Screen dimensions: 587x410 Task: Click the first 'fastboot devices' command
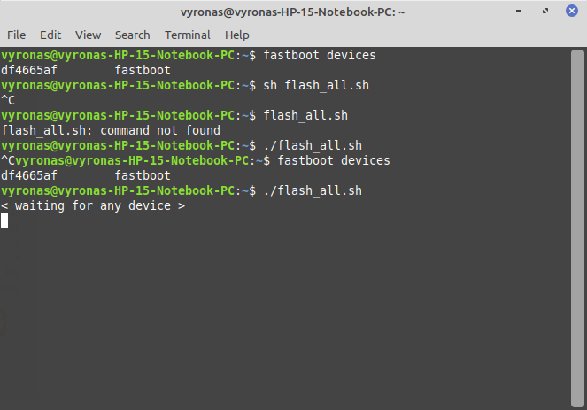pos(326,56)
